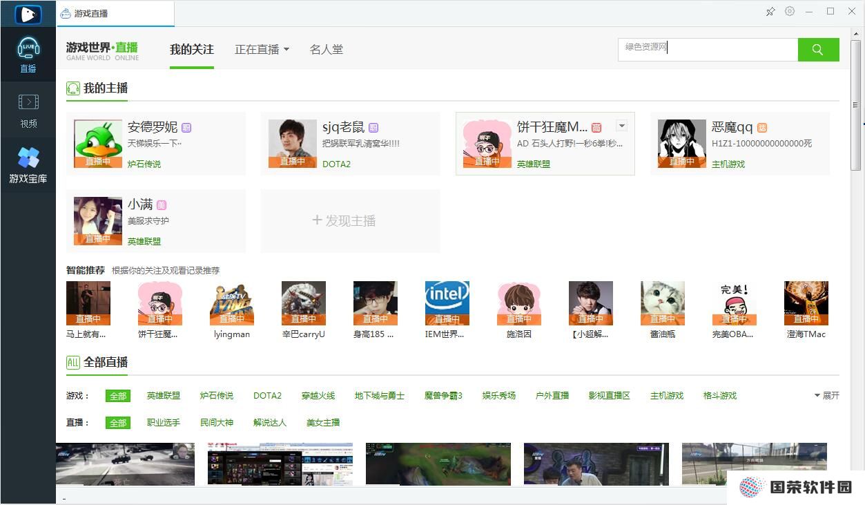This screenshot has height=505, width=865.
Task: Open recommended 澄海TMac avatar
Action: pyautogui.click(x=806, y=303)
